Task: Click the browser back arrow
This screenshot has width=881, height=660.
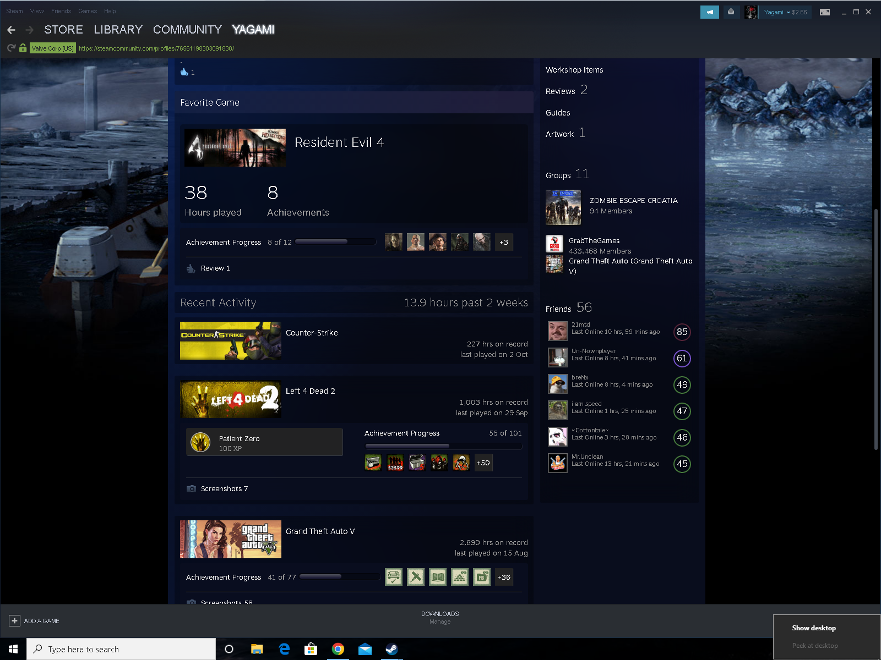Action: click(11, 30)
